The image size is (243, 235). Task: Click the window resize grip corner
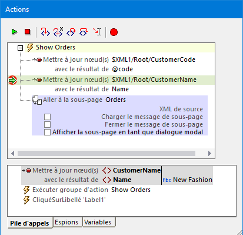239,232
